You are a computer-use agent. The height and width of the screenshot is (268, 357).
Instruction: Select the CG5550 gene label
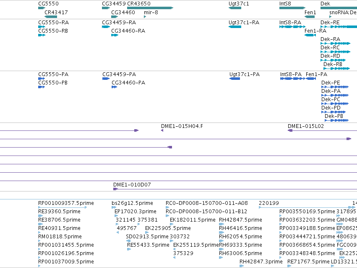[x=48, y=4]
